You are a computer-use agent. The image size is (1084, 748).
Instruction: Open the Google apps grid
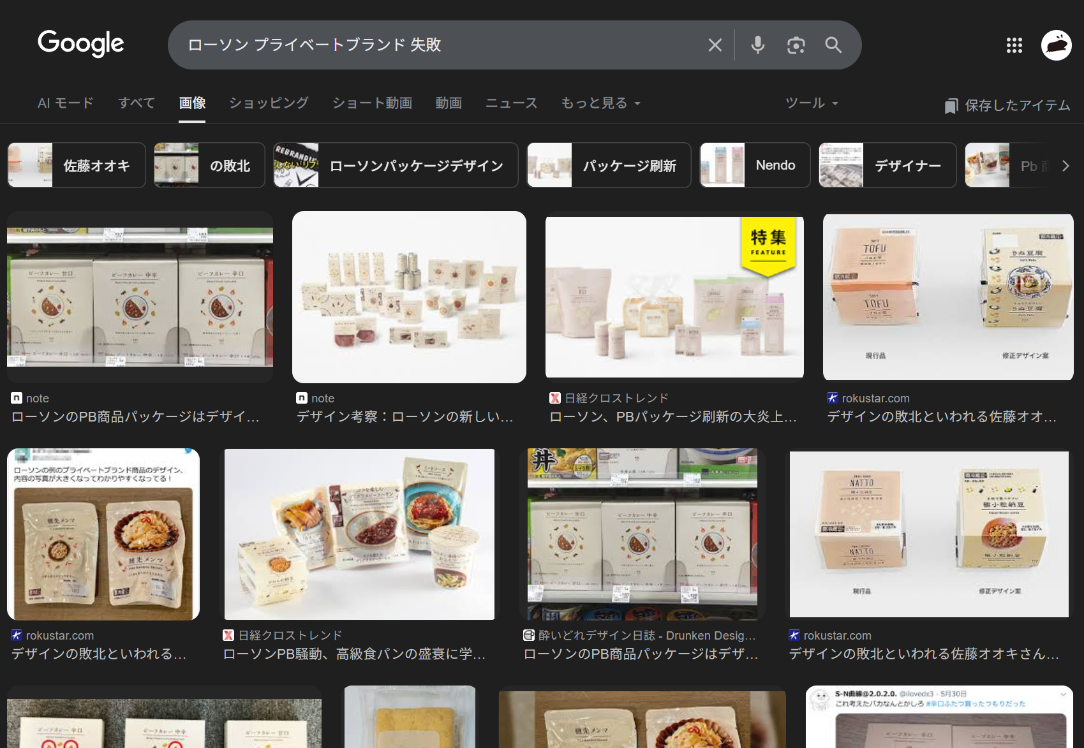pyautogui.click(x=1014, y=45)
